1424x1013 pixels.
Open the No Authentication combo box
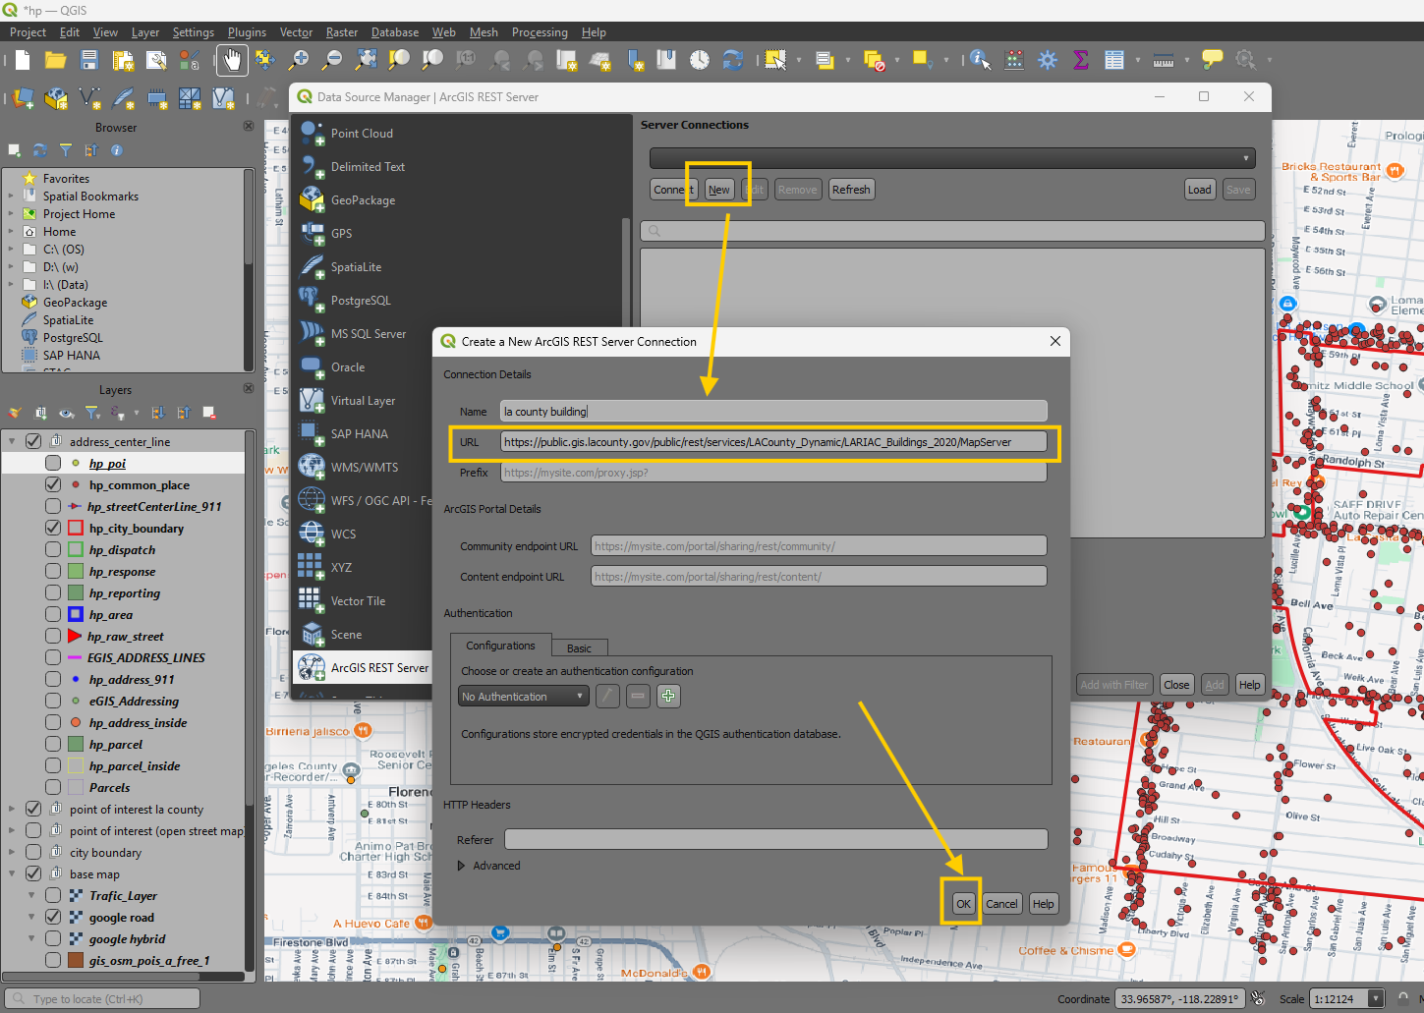pos(524,696)
